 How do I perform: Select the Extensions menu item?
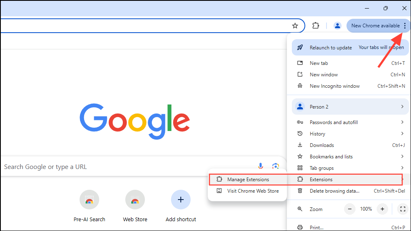350,179
